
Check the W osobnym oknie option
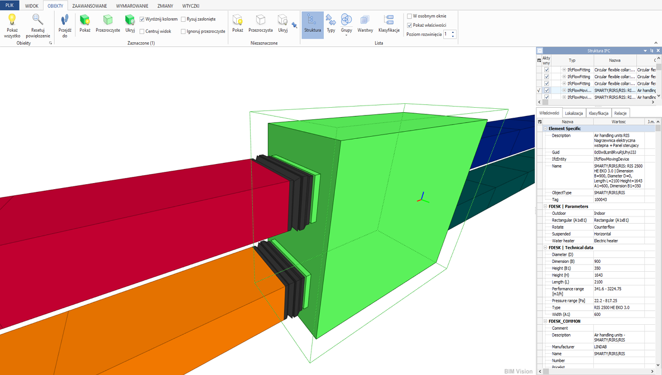[410, 16]
